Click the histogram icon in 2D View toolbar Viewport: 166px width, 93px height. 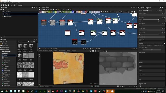[106, 51]
